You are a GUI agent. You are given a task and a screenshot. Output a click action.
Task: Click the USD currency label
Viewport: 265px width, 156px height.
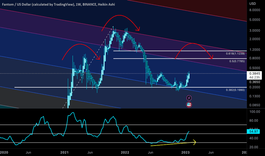[253, 4]
